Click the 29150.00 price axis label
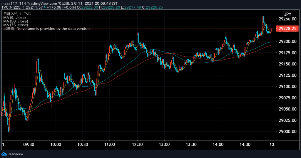The width and height of the screenshot is (301, 158). coord(287,64)
